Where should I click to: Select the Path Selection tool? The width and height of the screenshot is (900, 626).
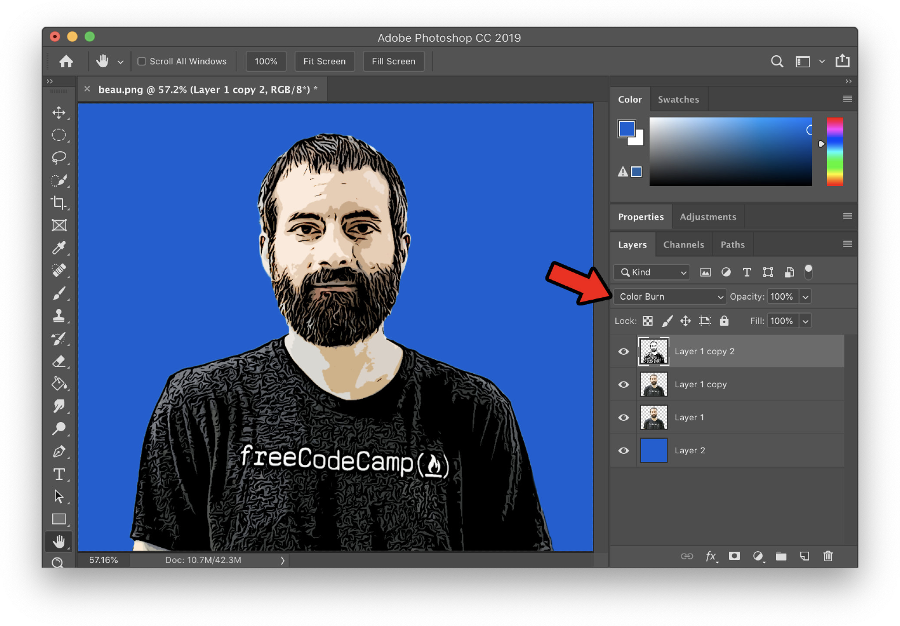[x=59, y=497]
